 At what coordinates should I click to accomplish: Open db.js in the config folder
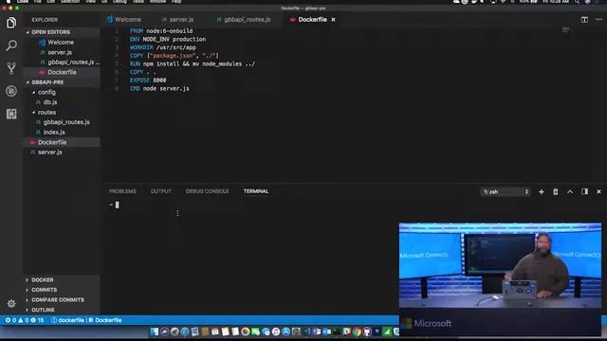tap(50, 102)
